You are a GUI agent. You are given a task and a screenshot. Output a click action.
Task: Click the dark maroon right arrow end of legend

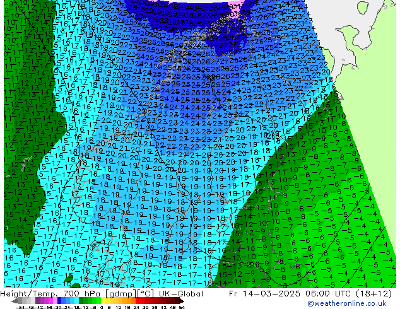(181, 301)
